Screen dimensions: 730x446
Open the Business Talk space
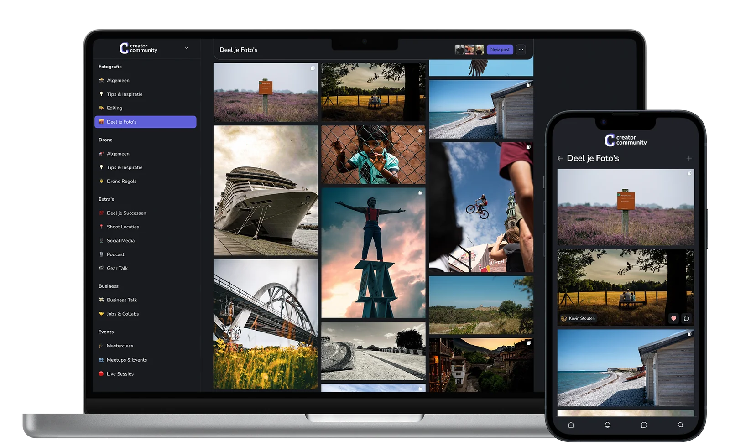tap(146, 300)
